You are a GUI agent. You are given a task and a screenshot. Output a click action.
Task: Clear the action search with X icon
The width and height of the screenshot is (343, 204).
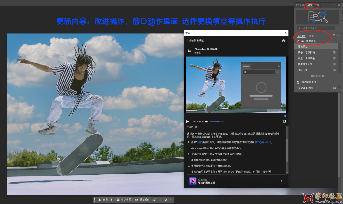coord(338,28)
